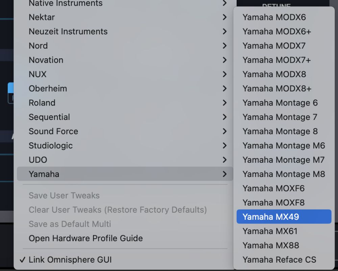338x271 pixels.
Task: Select Yamaha MOXF6 profile
Action: [x=273, y=188]
